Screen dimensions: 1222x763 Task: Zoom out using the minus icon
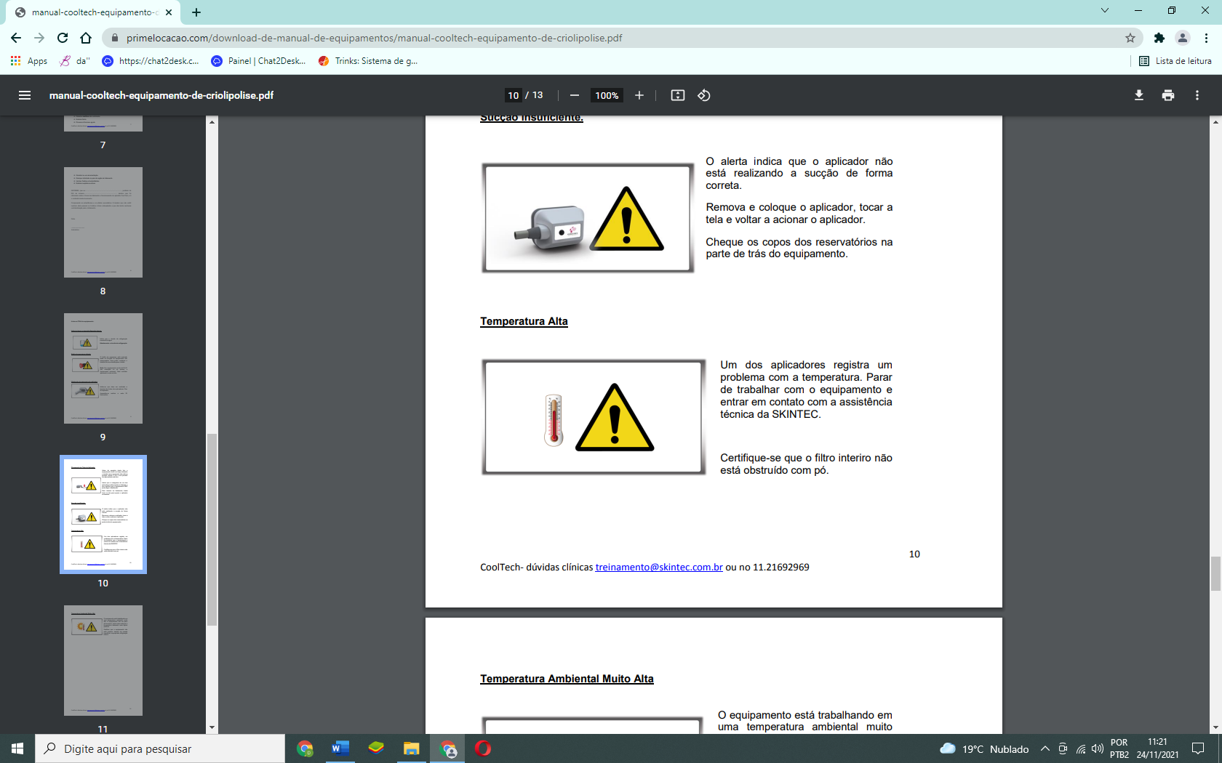tap(575, 95)
